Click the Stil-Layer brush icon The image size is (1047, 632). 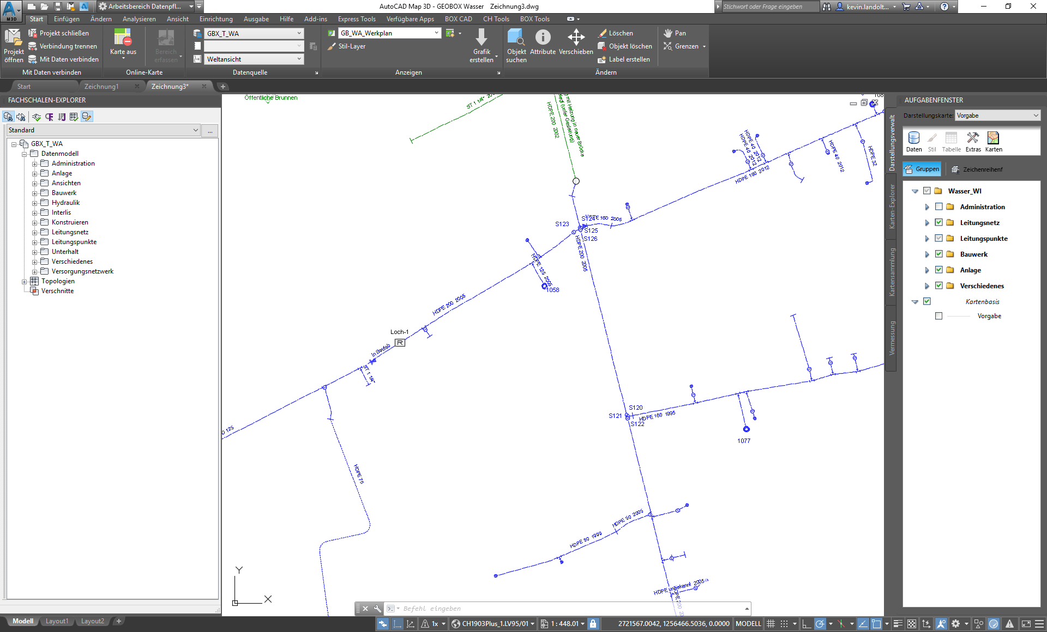[x=331, y=46]
